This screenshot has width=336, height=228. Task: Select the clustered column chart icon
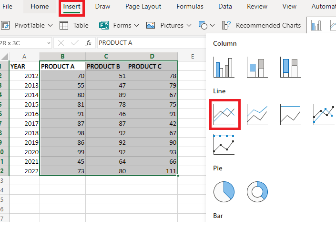(224, 67)
